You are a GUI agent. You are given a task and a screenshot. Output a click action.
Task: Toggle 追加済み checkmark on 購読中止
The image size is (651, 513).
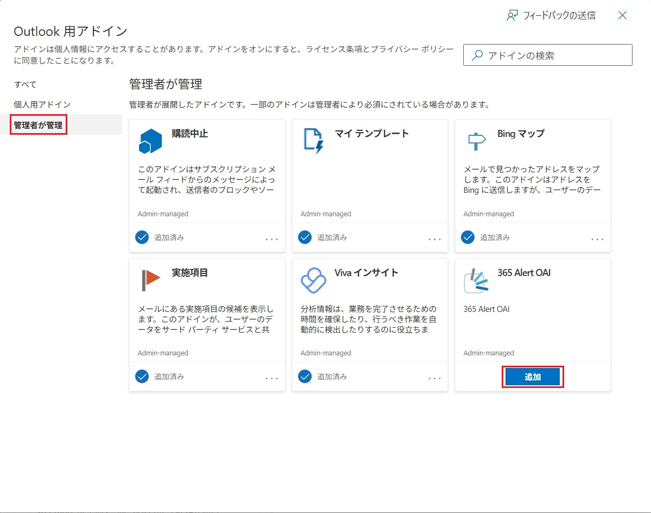142,237
